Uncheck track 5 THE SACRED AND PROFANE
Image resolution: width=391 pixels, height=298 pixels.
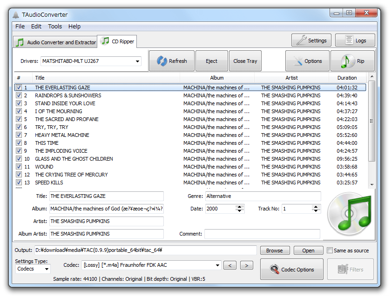click(19, 119)
